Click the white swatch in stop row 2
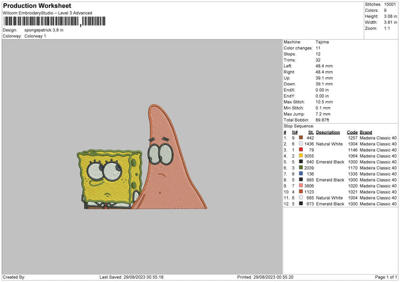 click(301, 144)
